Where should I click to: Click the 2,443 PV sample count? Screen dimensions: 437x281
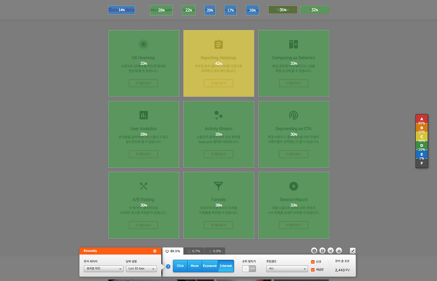pos(342,270)
